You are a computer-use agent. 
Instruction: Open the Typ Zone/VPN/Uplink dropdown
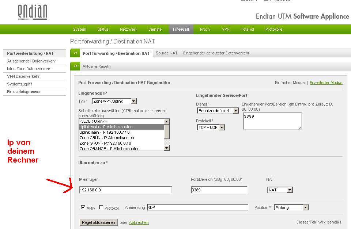[133, 101]
